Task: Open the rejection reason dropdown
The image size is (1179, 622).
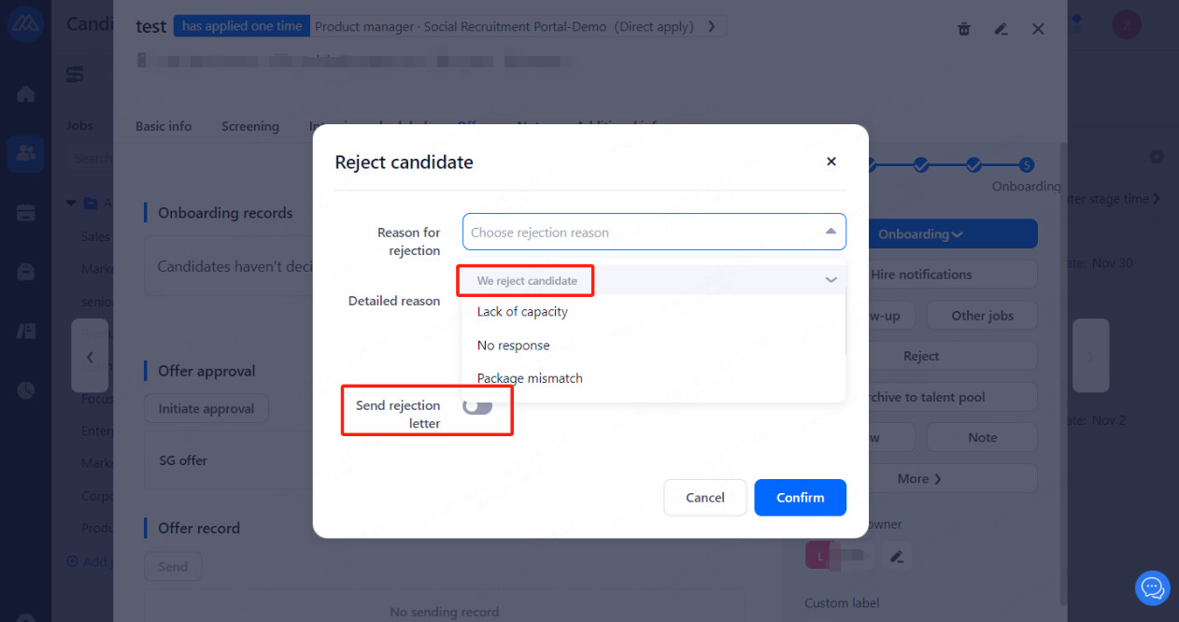Action: click(x=654, y=232)
